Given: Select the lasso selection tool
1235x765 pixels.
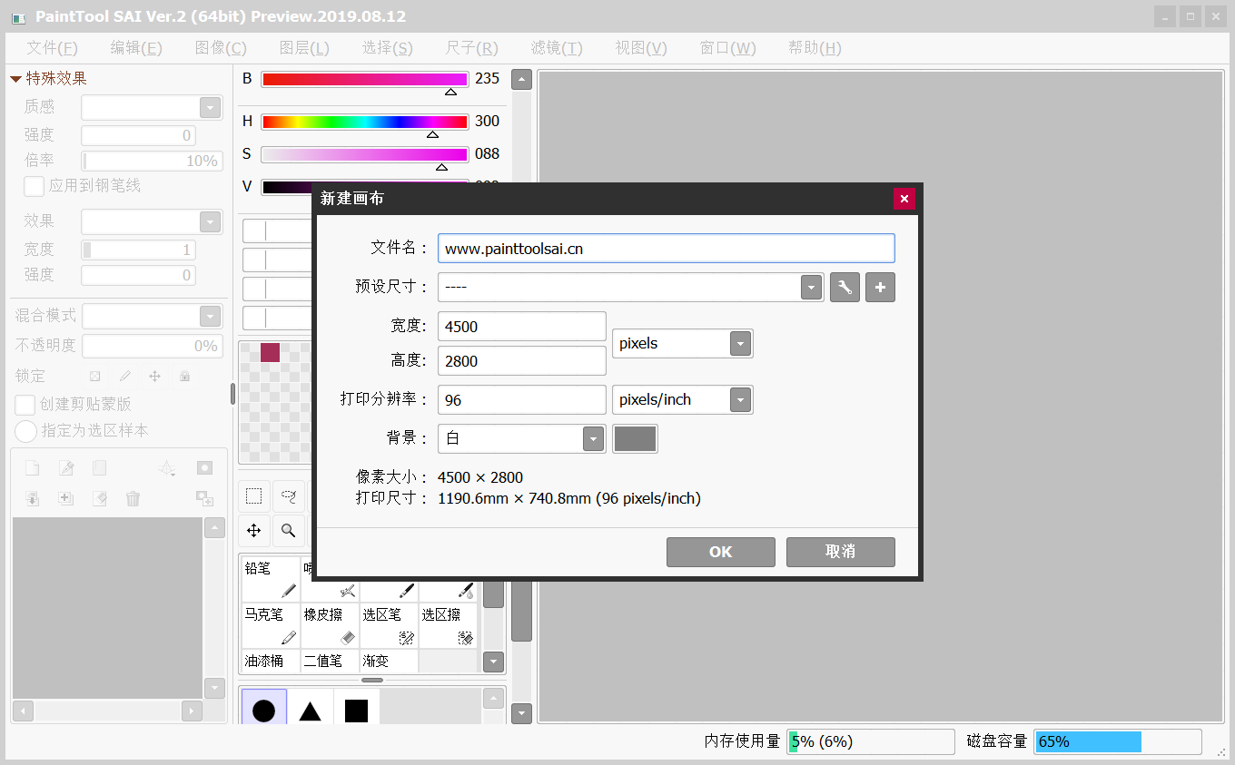Looking at the screenshot, I should pyautogui.click(x=289, y=496).
